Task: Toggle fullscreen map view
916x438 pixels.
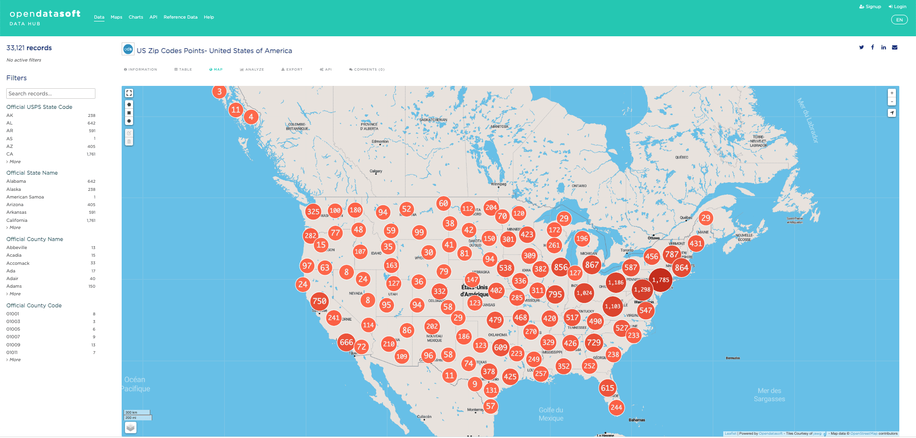Action: pyautogui.click(x=129, y=93)
